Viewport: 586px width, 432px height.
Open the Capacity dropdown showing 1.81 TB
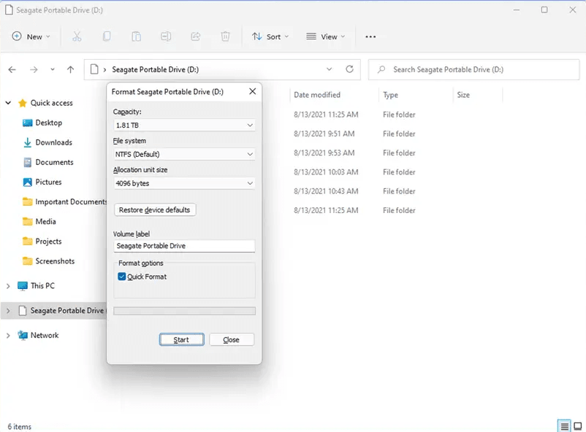pyautogui.click(x=183, y=125)
